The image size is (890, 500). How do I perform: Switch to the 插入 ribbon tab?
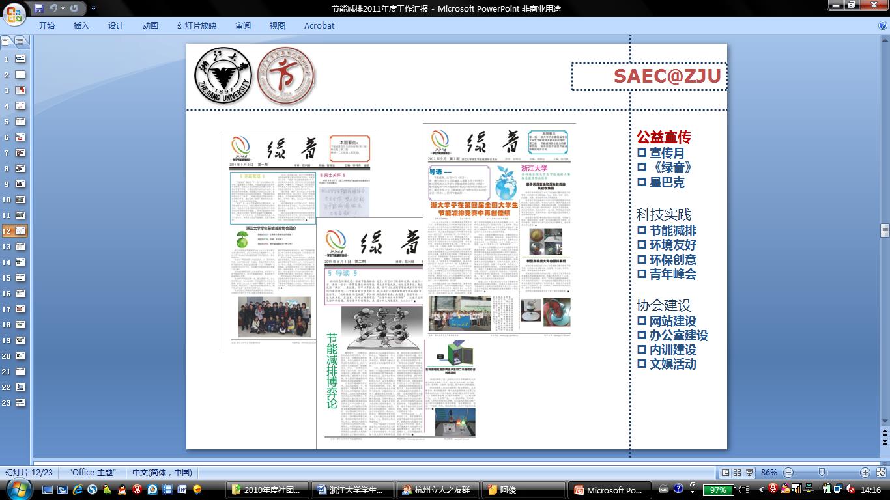(x=81, y=26)
